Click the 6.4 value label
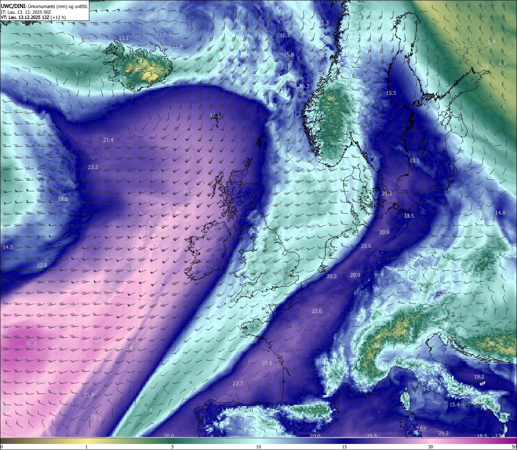This screenshot has width=517, height=450. (x=148, y=410)
